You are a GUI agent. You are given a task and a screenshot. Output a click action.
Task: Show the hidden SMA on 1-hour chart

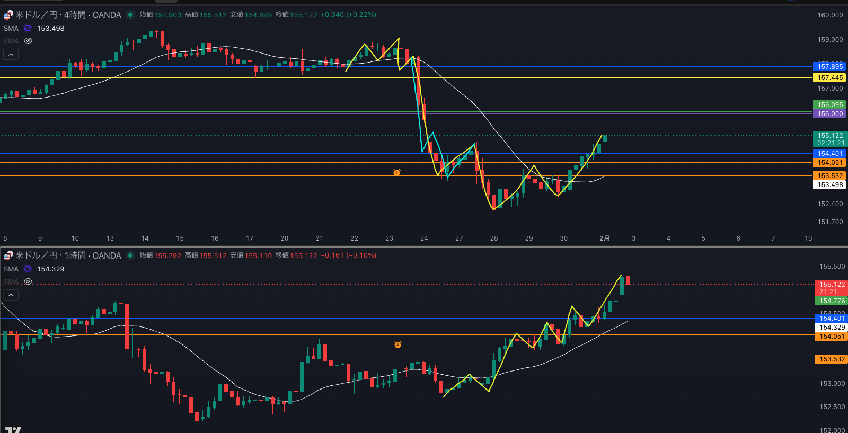tap(28, 281)
